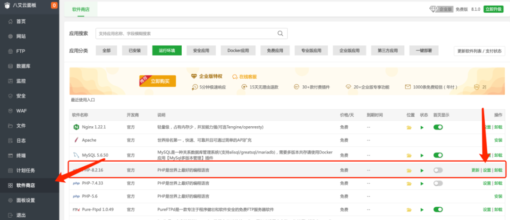Screen dimensions: 510x220
Task: Disable homepage display for MySQL 5.6.50
Action: click(438, 155)
